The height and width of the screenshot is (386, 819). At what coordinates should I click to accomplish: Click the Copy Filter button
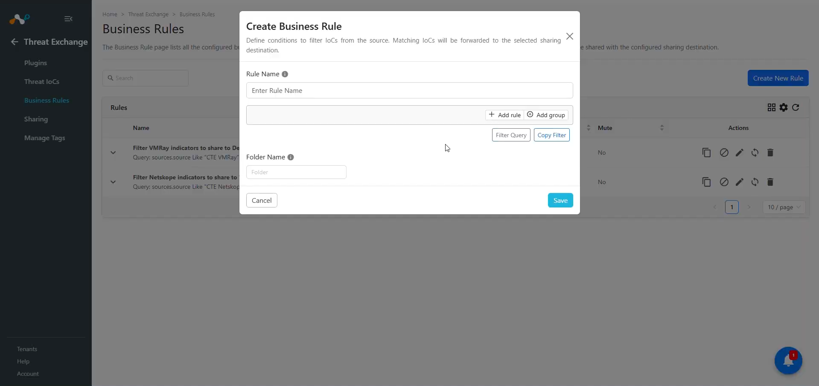point(551,135)
